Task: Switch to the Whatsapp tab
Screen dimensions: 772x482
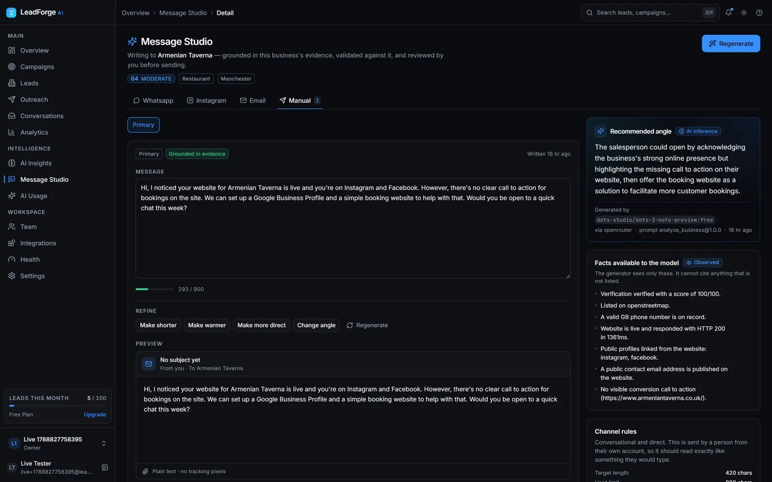Action: click(x=153, y=100)
